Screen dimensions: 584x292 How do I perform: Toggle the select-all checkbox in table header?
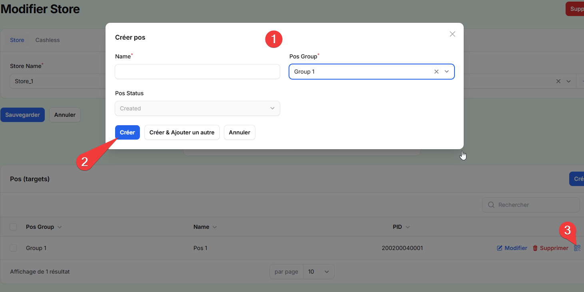[x=13, y=227]
